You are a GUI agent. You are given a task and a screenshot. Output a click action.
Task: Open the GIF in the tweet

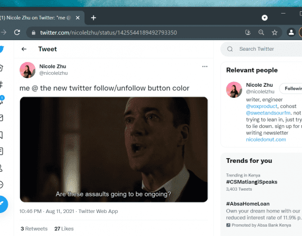tap(113, 149)
